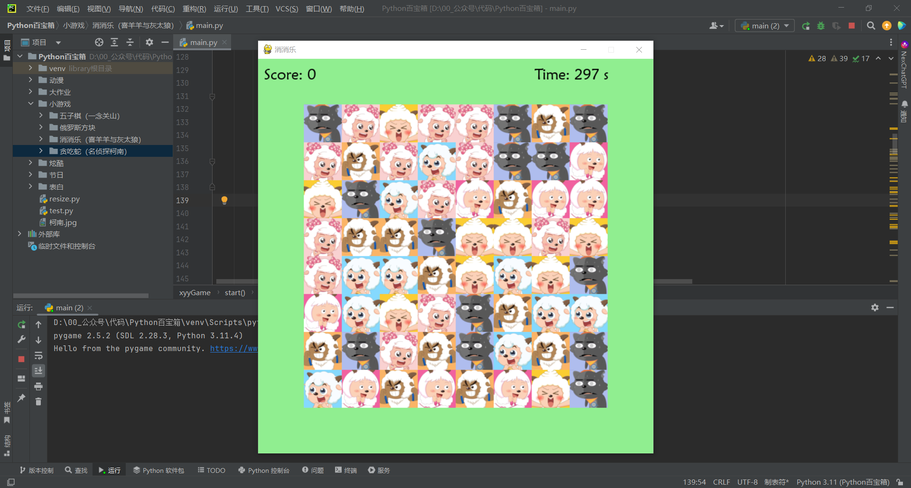The height and width of the screenshot is (488, 911).
Task: Open the 文件(F) menu
Action: pos(37,9)
